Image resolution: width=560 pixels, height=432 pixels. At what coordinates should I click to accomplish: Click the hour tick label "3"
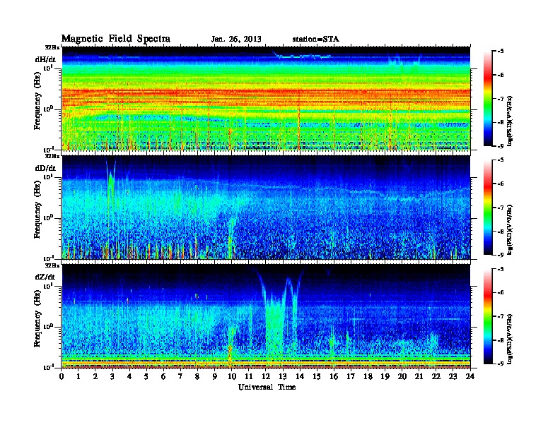tap(112, 377)
